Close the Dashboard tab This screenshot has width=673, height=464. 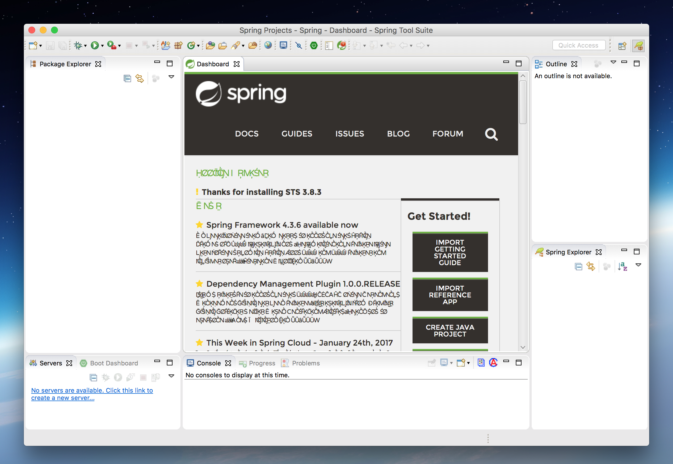[237, 64]
